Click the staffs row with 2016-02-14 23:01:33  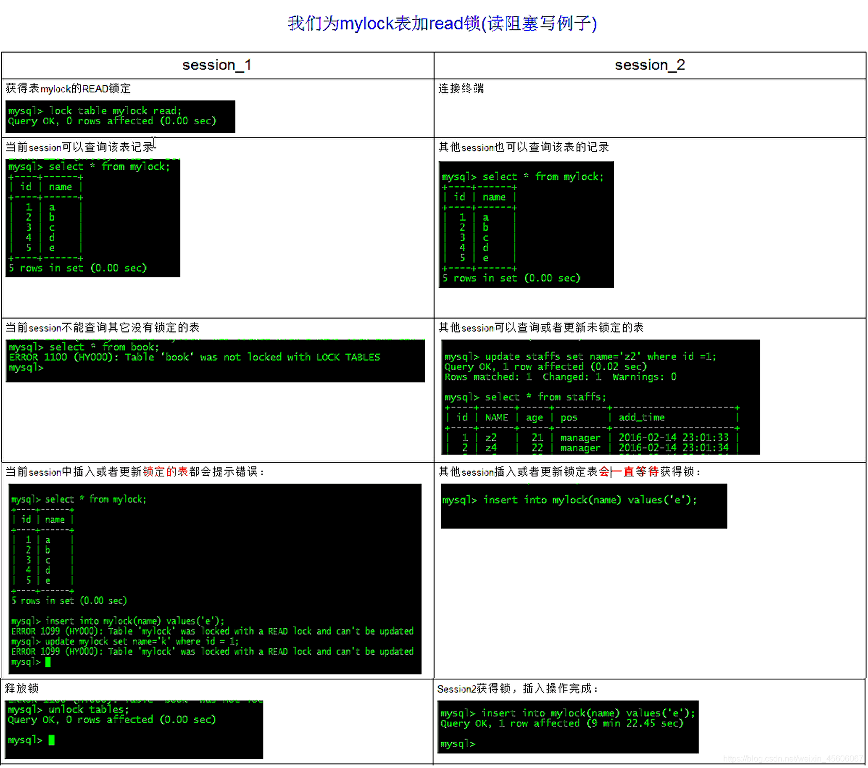coord(593,438)
